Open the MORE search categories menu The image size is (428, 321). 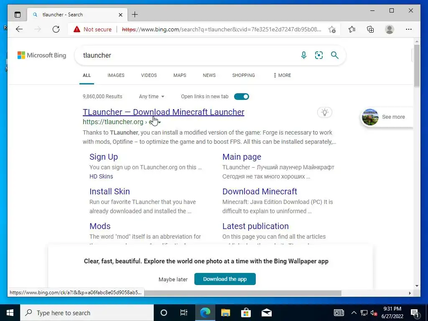pos(282,75)
